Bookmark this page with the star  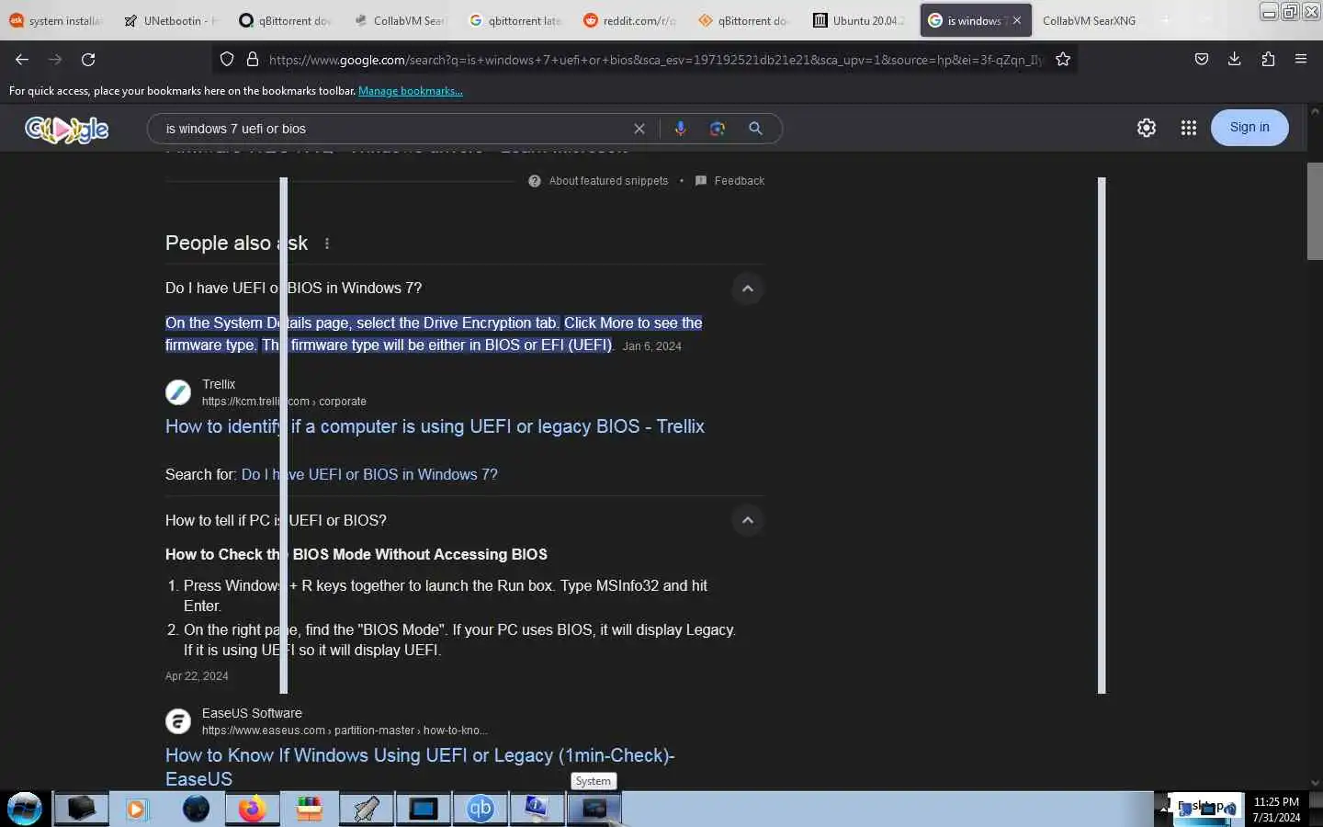click(x=1063, y=59)
